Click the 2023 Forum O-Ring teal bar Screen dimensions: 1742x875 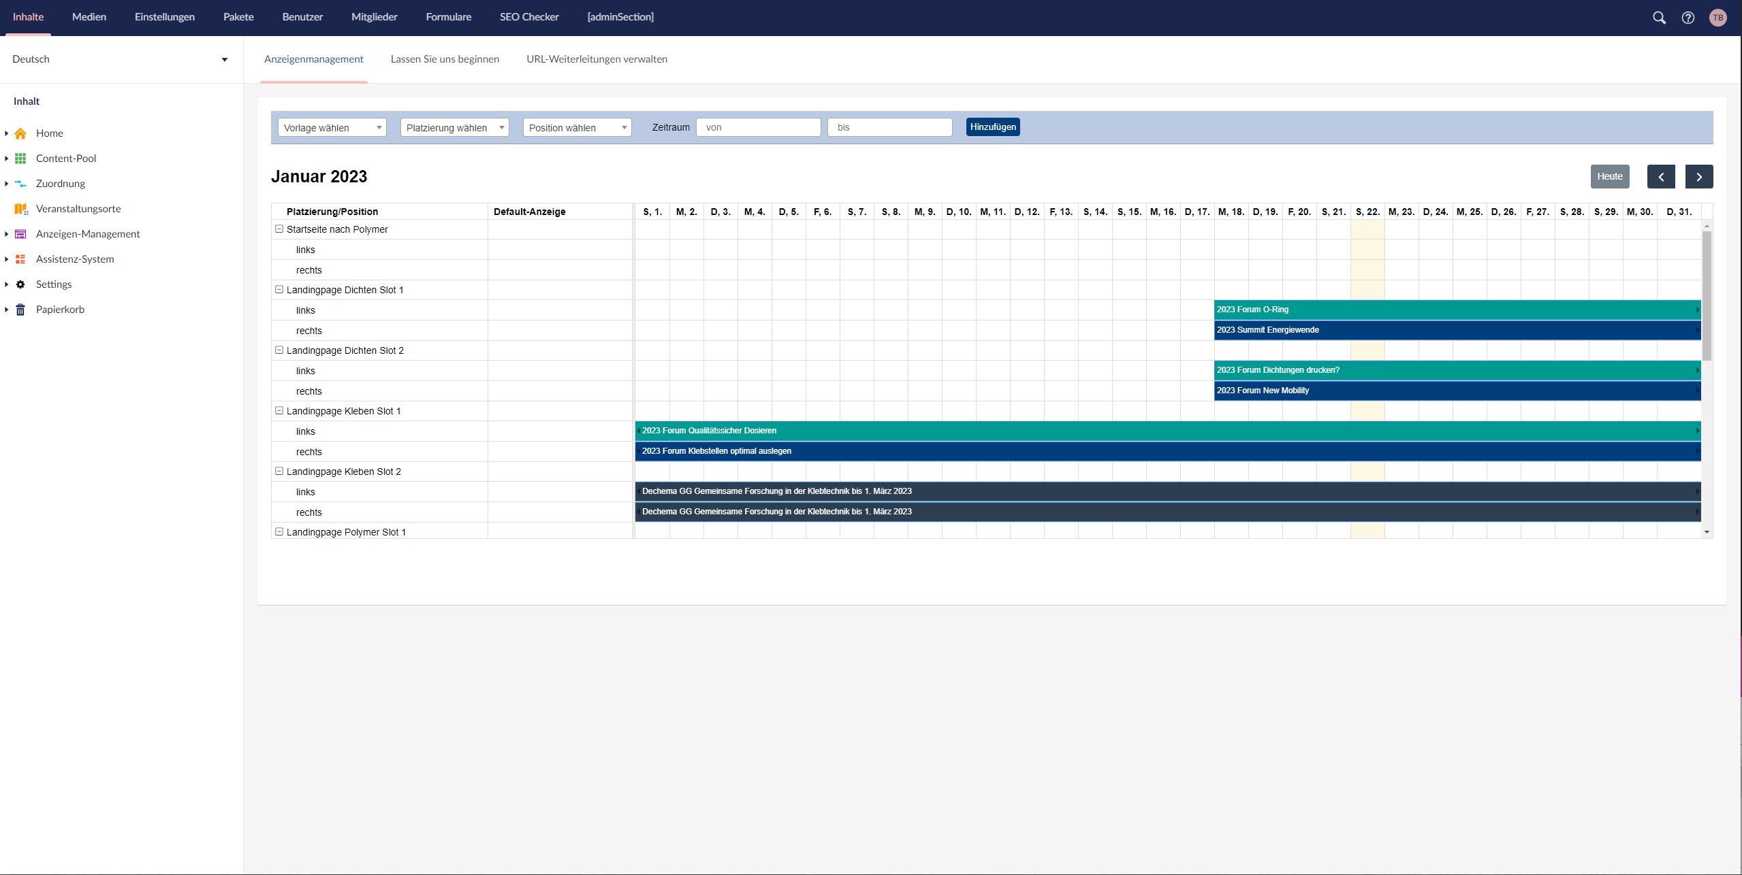1456,310
